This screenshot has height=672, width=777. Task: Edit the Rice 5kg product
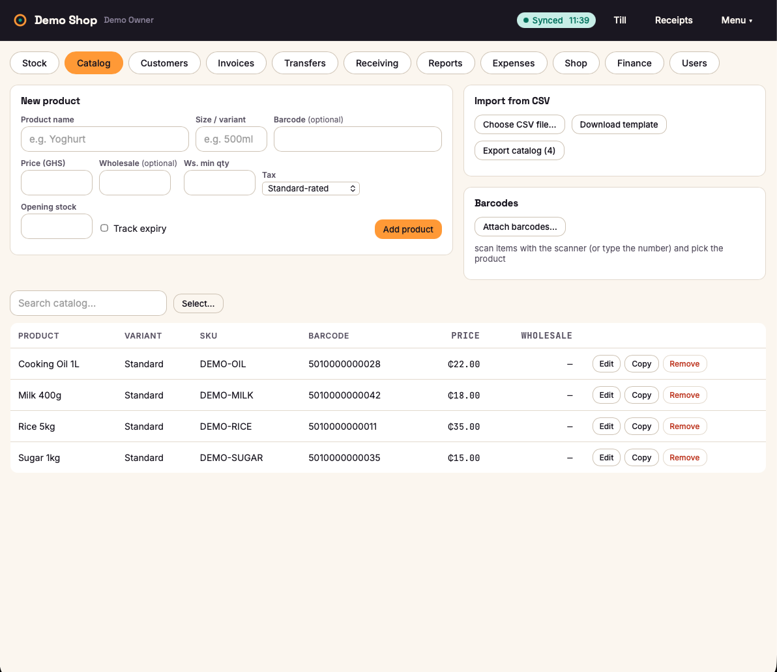(x=606, y=426)
